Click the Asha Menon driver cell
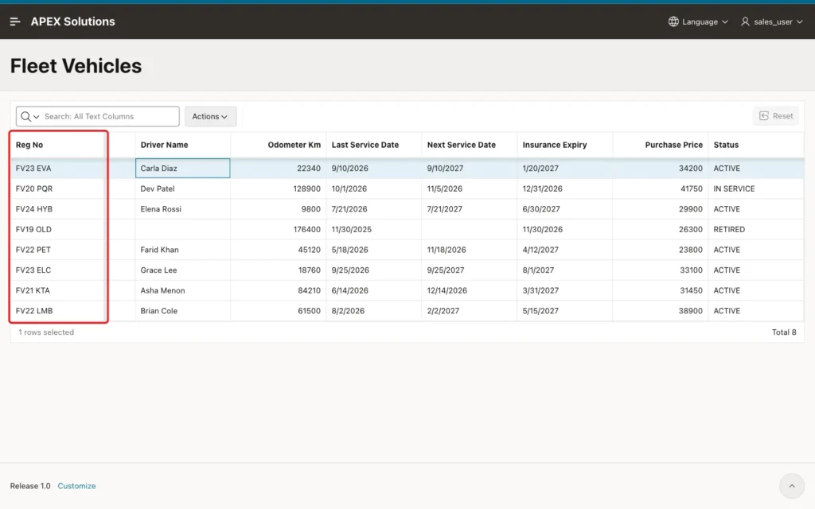The image size is (815, 509). click(182, 290)
